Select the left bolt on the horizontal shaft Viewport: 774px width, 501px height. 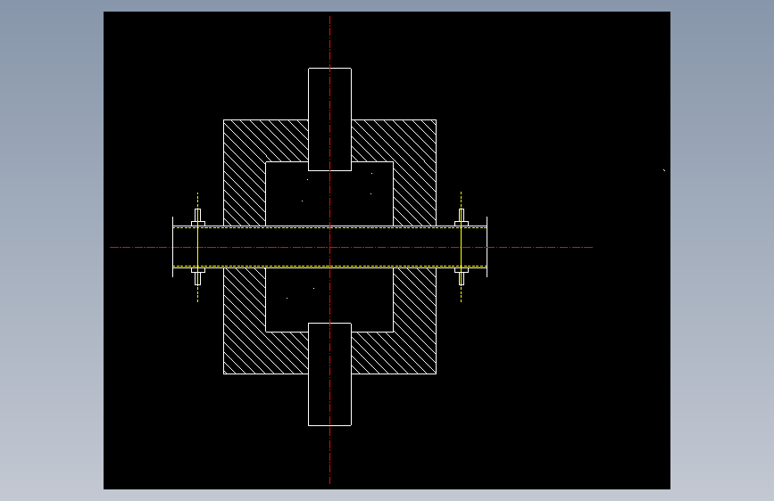pyautogui.click(x=198, y=247)
